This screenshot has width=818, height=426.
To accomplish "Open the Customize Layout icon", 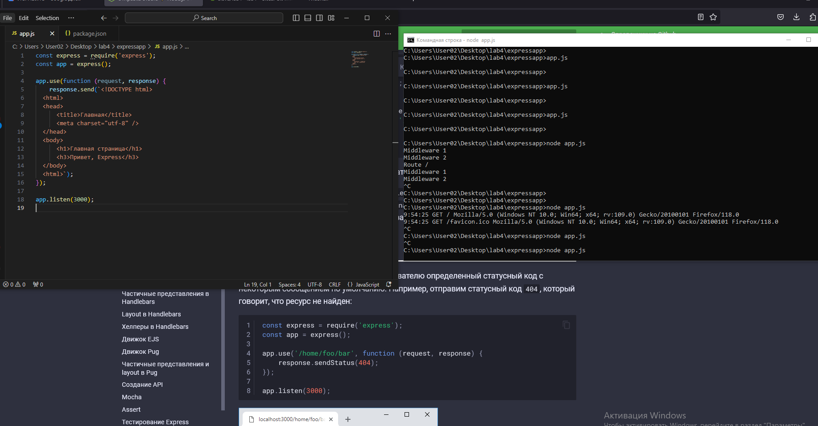I will pos(331,18).
